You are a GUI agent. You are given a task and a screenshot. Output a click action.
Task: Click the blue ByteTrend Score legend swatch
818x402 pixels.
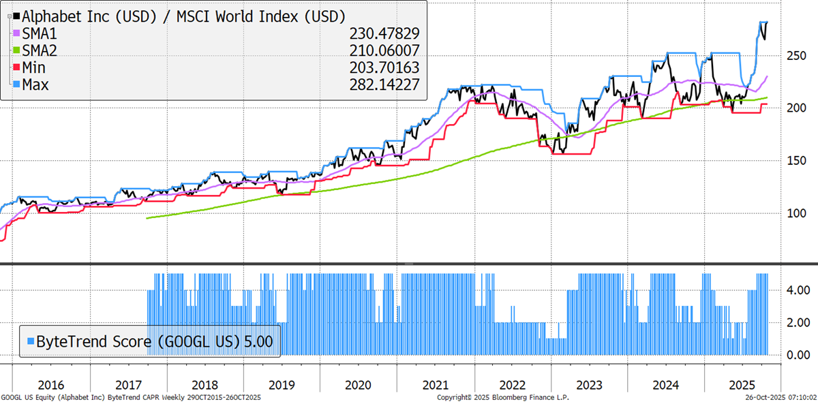pos(29,341)
